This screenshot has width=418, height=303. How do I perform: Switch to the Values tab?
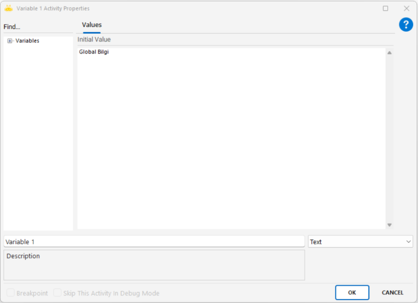coord(92,25)
